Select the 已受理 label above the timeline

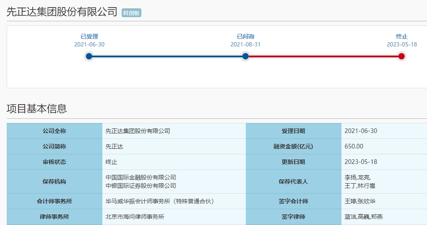click(89, 36)
